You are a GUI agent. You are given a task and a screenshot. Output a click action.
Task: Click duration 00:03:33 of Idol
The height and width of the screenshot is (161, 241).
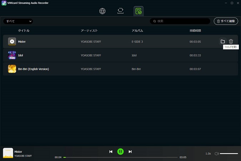pos(195,55)
